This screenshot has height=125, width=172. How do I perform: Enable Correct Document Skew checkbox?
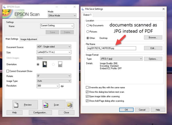(8, 71)
